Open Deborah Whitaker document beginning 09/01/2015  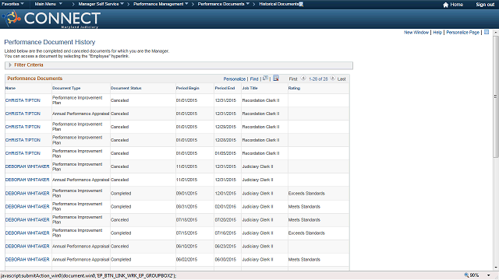tap(27, 194)
